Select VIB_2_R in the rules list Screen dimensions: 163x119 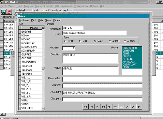[31, 89]
